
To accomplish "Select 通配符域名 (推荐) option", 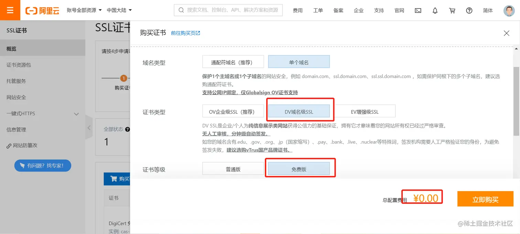I will pyautogui.click(x=233, y=62).
